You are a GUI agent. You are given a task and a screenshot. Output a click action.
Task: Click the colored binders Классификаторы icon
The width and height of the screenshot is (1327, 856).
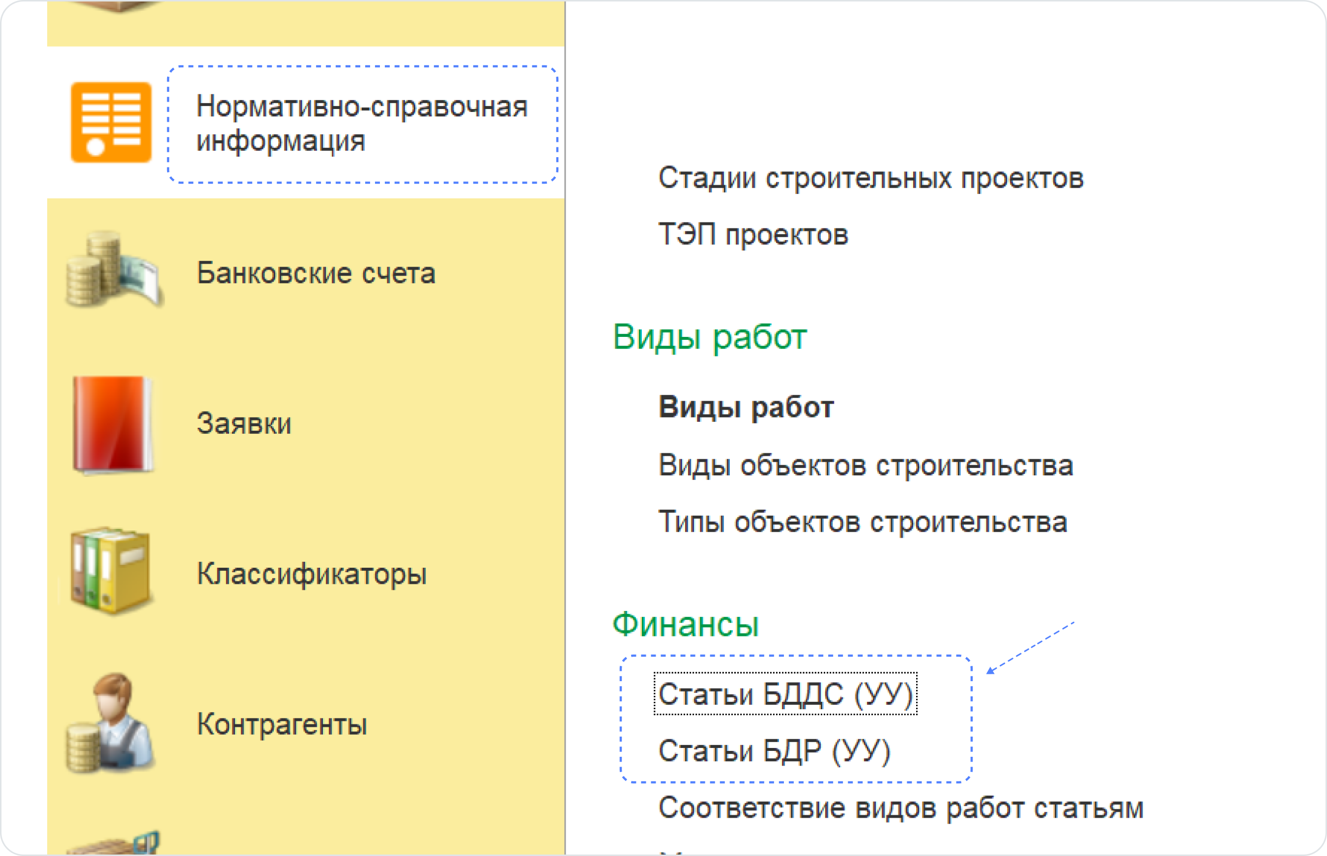click(x=111, y=571)
